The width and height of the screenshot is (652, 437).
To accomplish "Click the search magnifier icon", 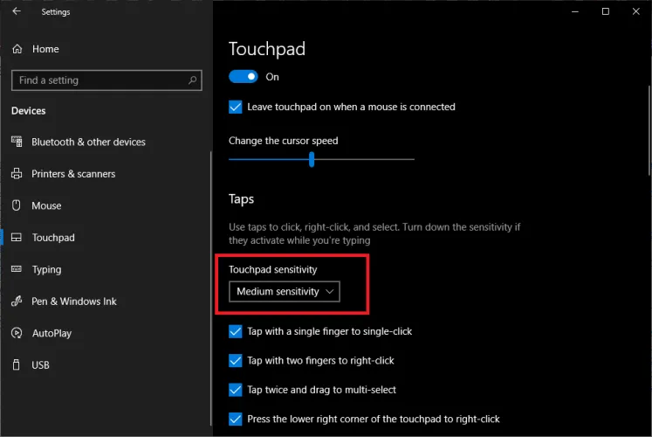I will pyautogui.click(x=194, y=80).
